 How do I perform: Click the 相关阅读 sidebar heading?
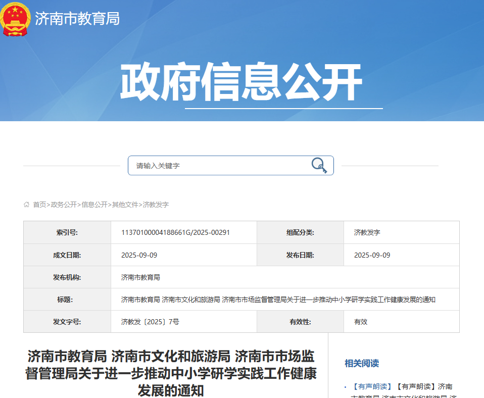[362, 363]
